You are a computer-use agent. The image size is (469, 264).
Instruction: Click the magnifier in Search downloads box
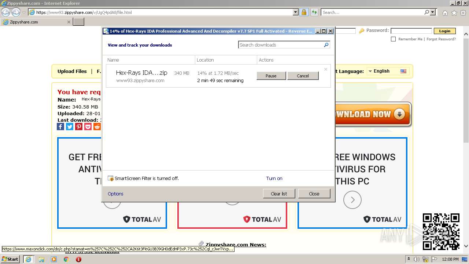point(326,45)
